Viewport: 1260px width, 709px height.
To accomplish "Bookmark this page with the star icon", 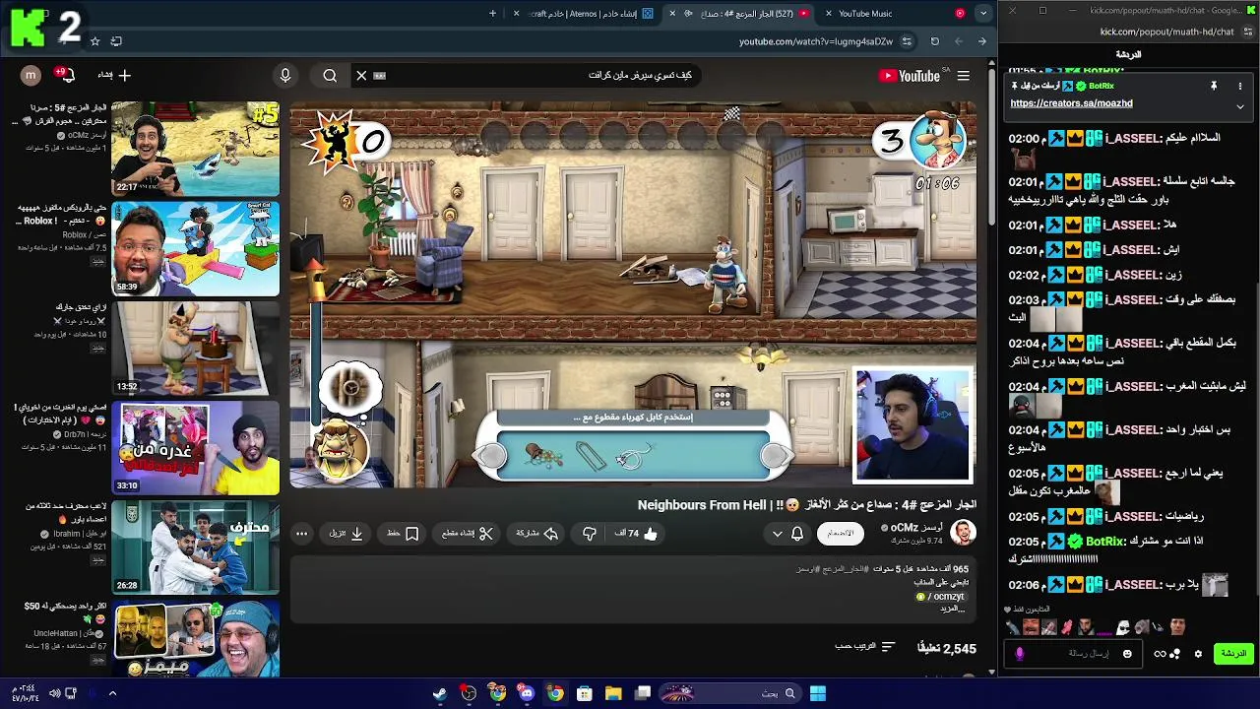I will [94, 41].
